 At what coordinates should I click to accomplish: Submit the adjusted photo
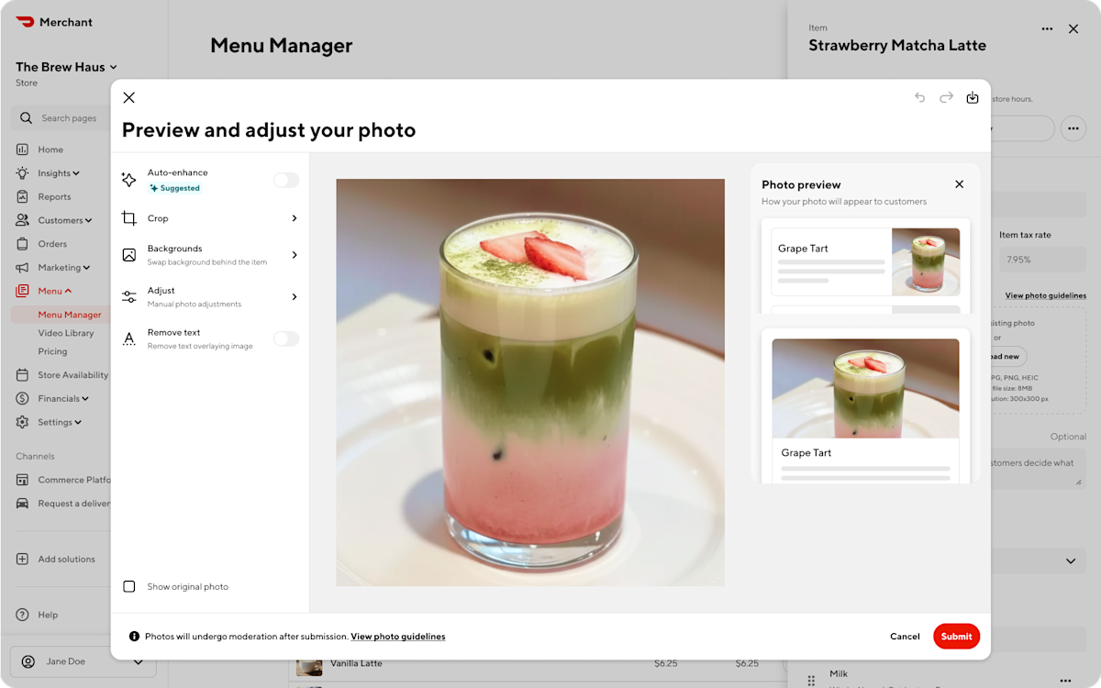[x=956, y=636]
